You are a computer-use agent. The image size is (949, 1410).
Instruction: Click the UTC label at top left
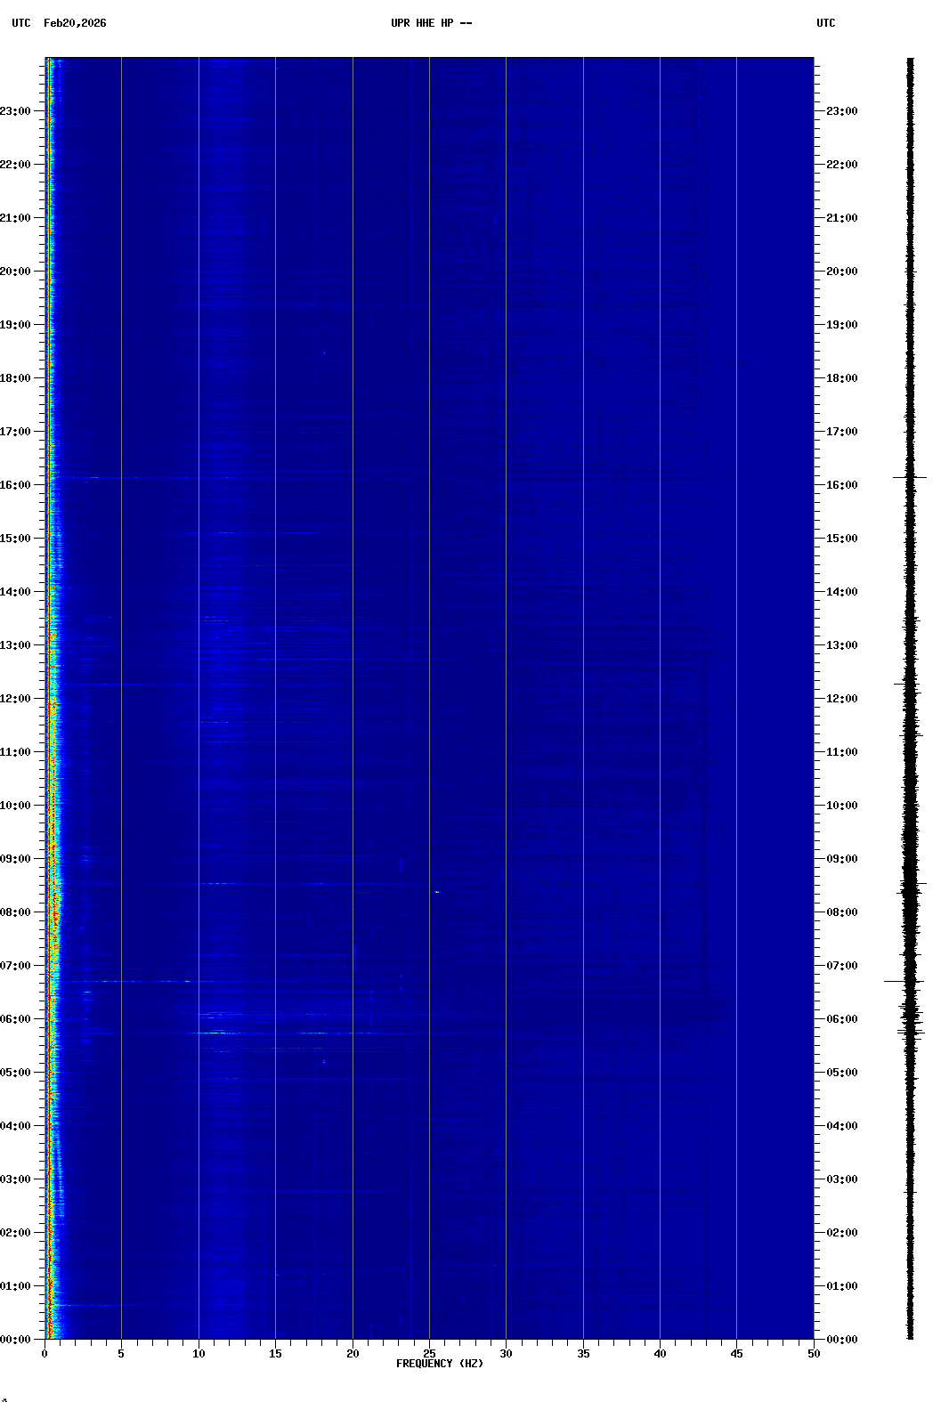pos(20,23)
